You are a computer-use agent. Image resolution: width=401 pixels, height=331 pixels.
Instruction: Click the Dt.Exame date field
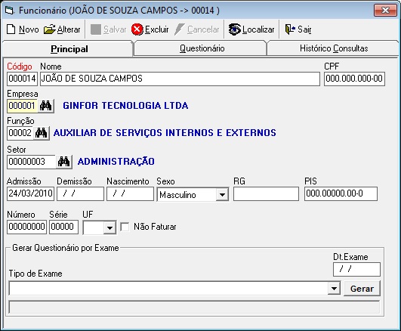click(x=356, y=269)
